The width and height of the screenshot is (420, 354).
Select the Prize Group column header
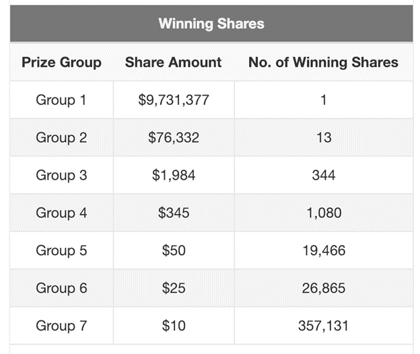pyautogui.click(x=61, y=63)
